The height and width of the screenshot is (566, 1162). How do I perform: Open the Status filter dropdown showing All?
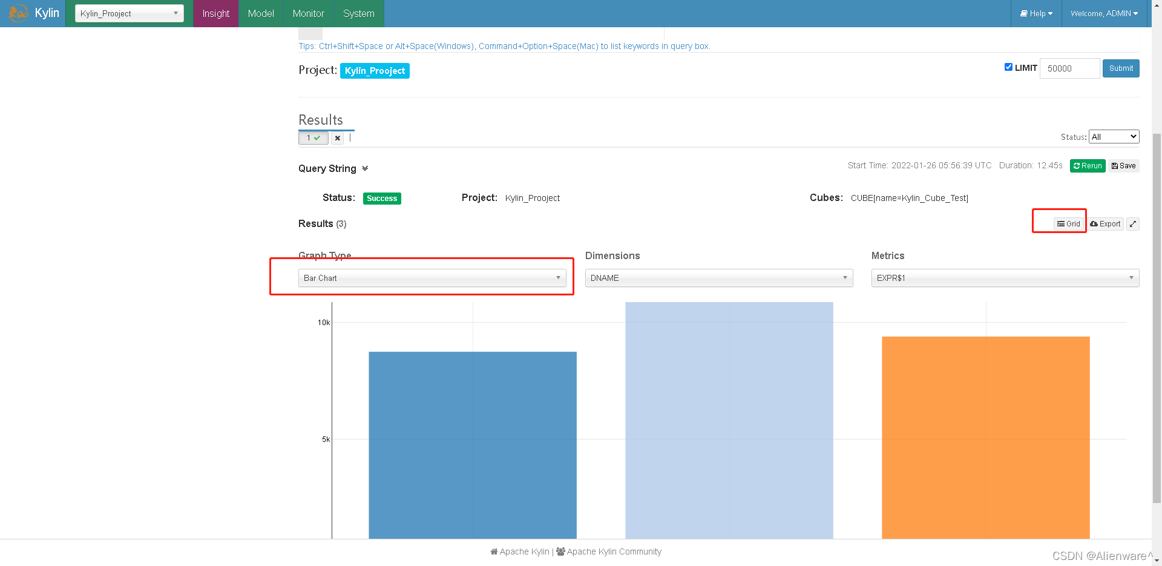click(x=1114, y=137)
